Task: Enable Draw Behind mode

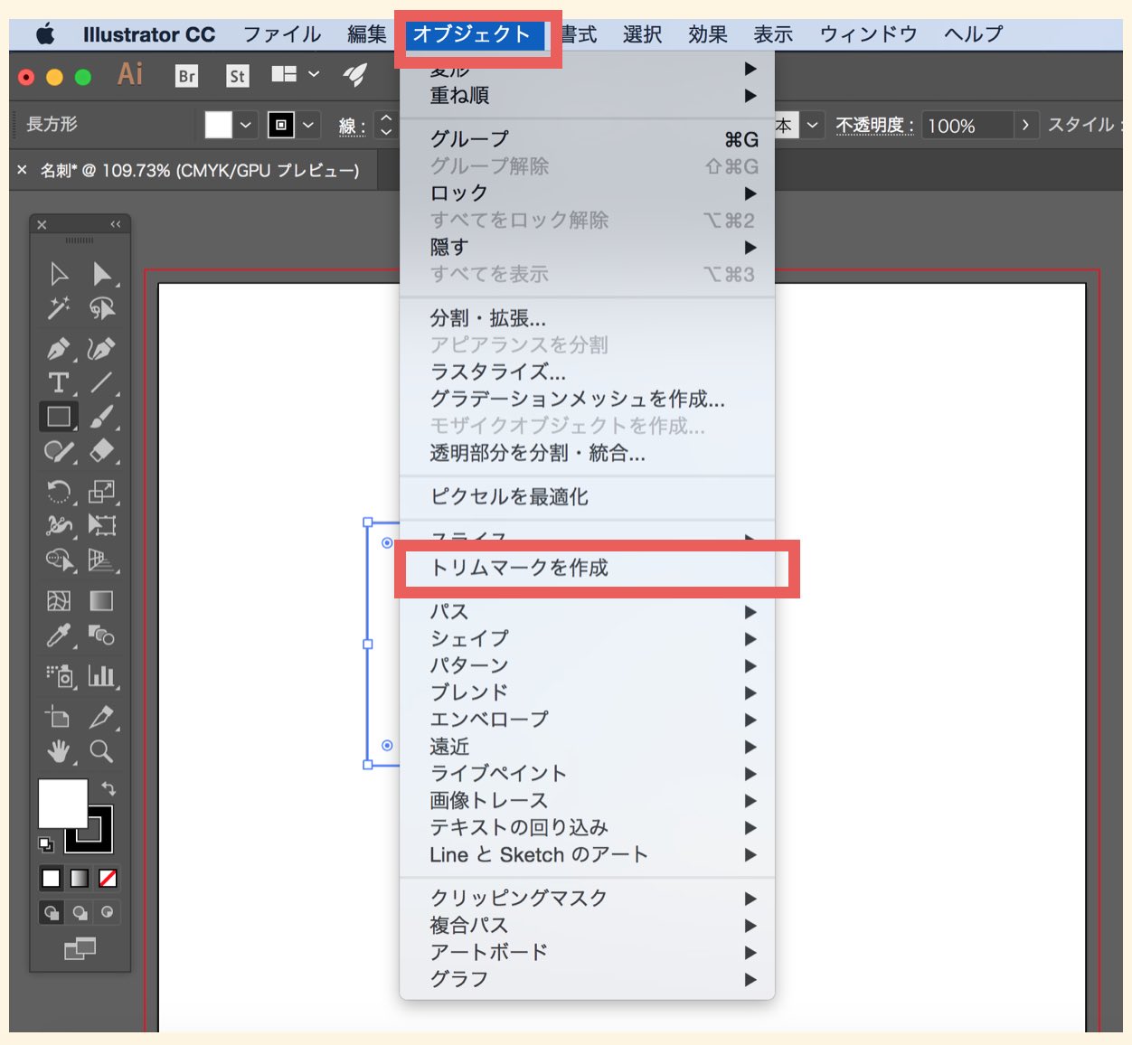Action: tap(80, 912)
